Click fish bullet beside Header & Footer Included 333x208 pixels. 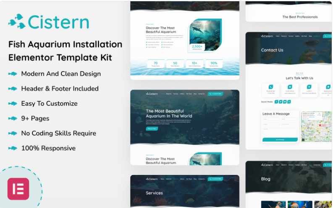[13, 88]
